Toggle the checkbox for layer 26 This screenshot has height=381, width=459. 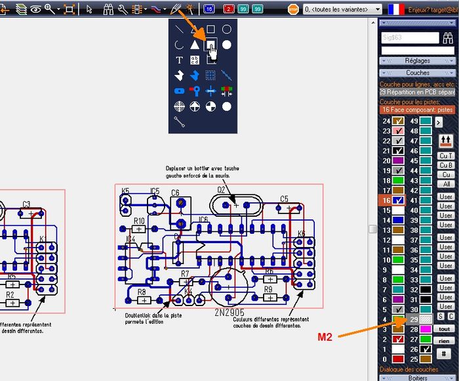pyautogui.click(x=426, y=349)
